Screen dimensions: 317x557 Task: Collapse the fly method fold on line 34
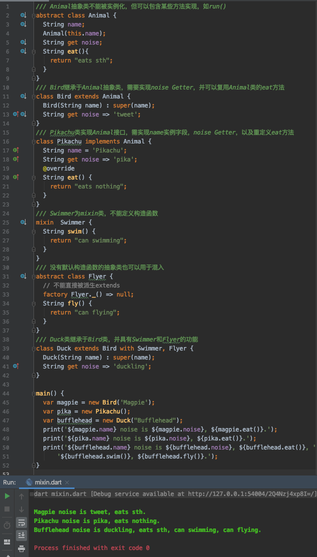coord(33,303)
